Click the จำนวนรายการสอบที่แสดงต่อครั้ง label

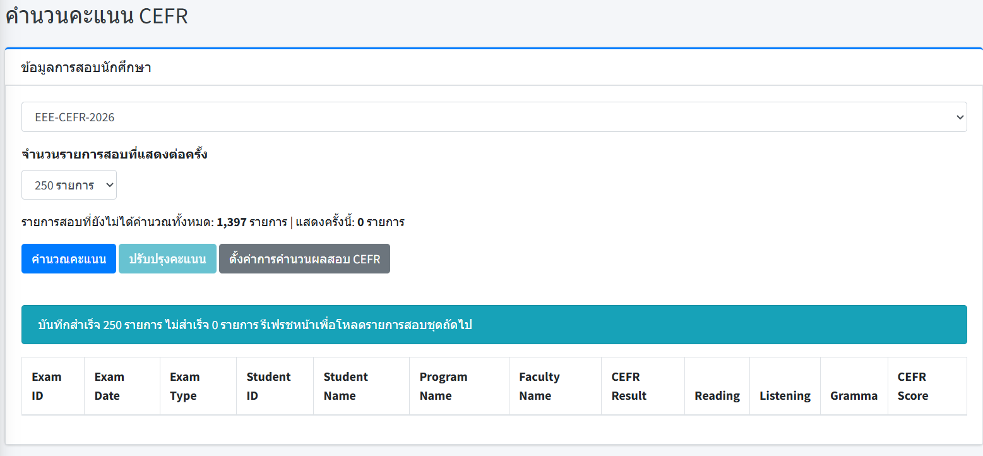coord(114,154)
